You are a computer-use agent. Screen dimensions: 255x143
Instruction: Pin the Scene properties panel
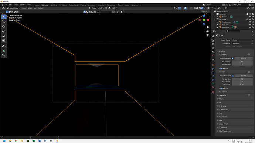point(252,35)
